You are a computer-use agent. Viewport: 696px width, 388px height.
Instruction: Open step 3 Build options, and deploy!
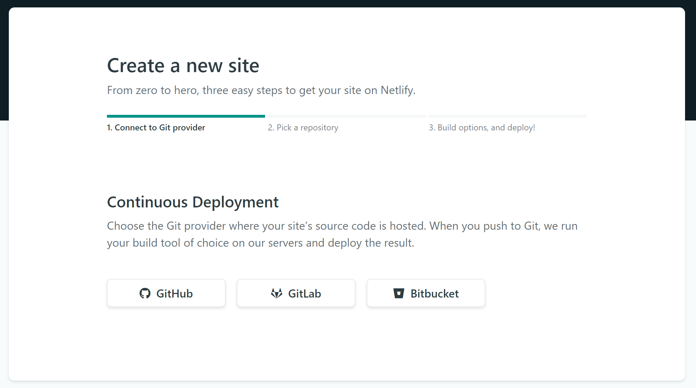[482, 128]
